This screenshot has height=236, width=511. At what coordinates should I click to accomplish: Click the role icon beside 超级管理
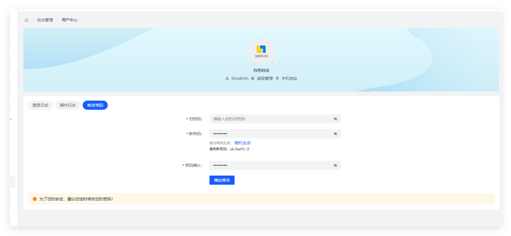point(253,78)
